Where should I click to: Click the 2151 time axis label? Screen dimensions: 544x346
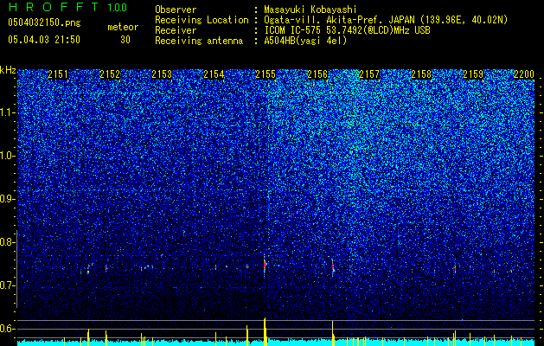point(58,74)
